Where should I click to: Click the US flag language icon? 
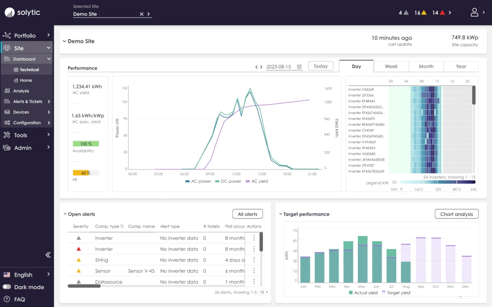coord(7,275)
